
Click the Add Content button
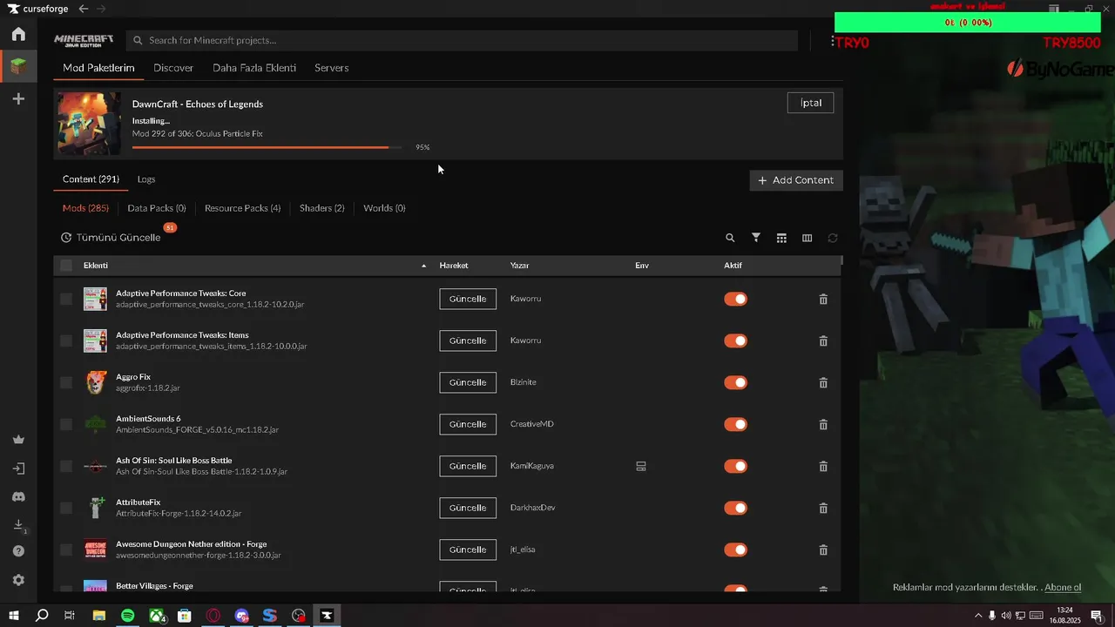(x=796, y=180)
